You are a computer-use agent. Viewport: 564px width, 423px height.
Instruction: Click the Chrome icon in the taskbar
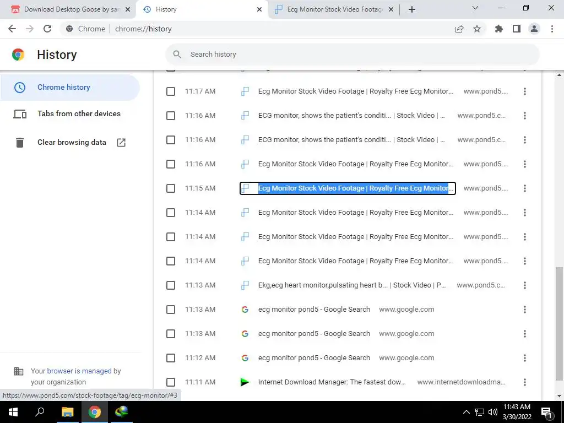pyautogui.click(x=95, y=412)
